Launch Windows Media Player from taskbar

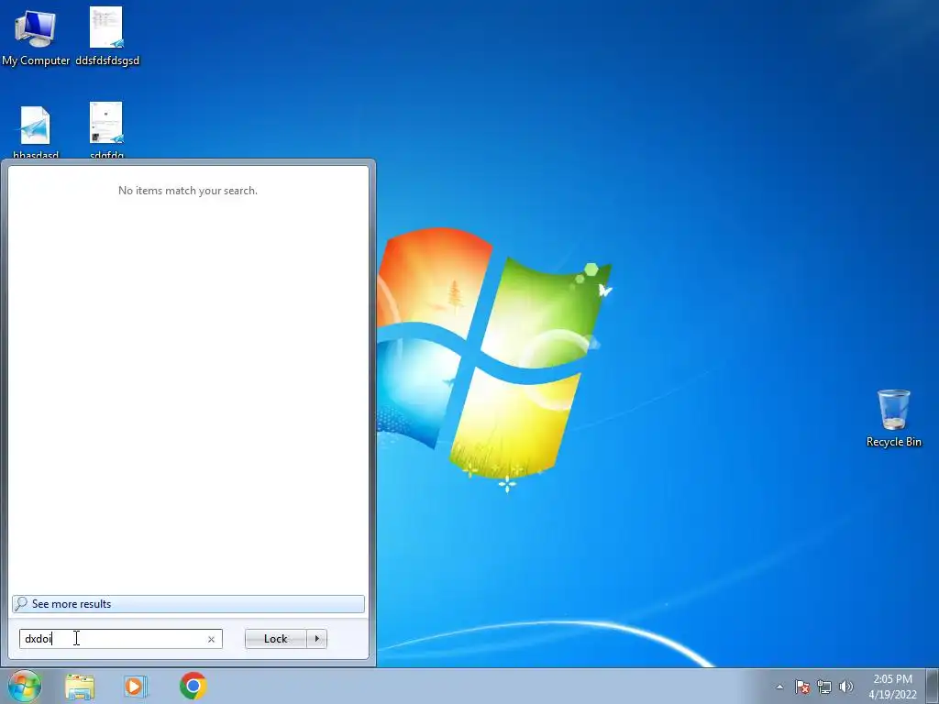click(x=136, y=686)
